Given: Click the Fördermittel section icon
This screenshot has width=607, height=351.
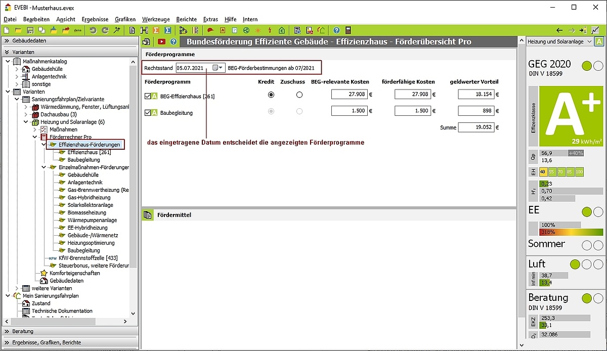Looking at the screenshot, I should [148, 215].
